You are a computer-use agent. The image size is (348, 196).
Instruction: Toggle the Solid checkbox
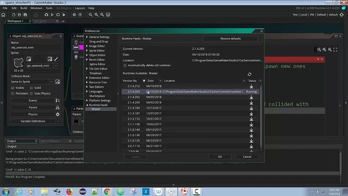pyautogui.click(x=32, y=88)
